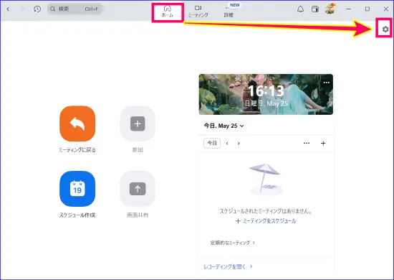Open the settings gear icon

(x=385, y=29)
